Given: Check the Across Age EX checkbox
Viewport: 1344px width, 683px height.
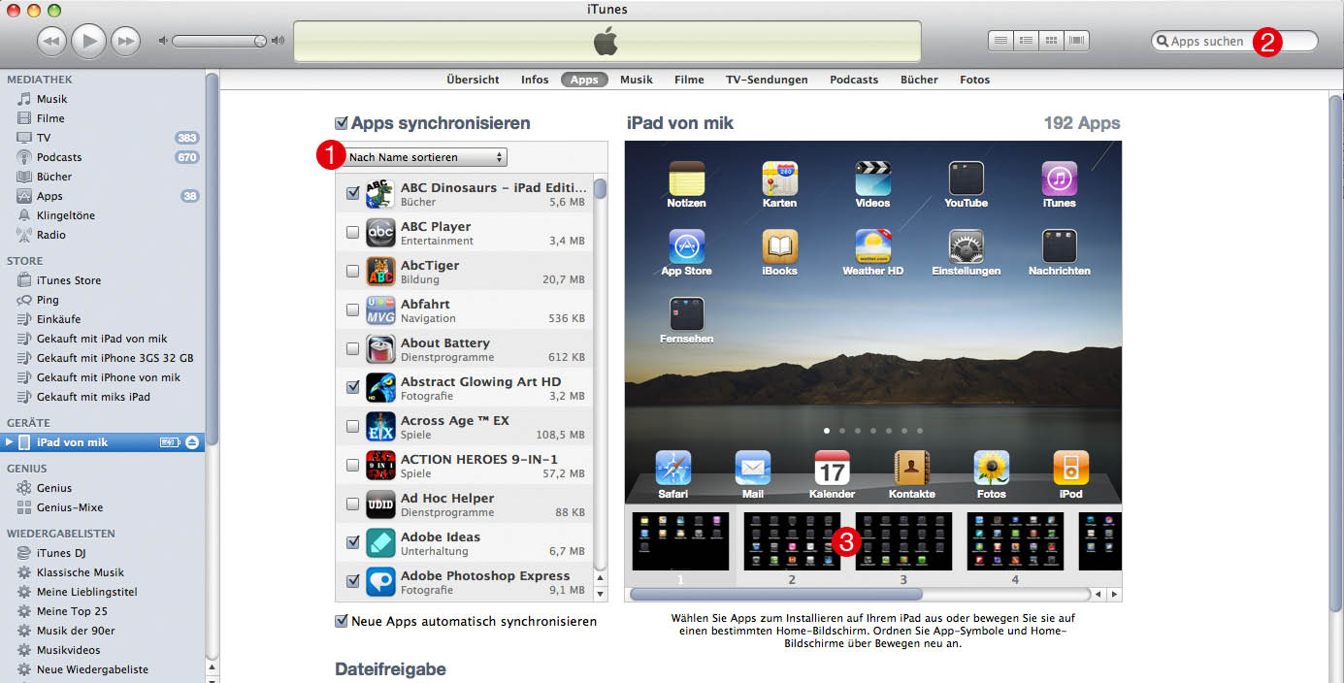Looking at the screenshot, I should [x=352, y=426].
